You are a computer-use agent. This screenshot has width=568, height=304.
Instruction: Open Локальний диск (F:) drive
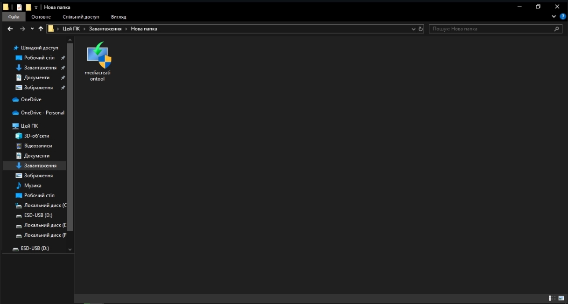[41, 235]
